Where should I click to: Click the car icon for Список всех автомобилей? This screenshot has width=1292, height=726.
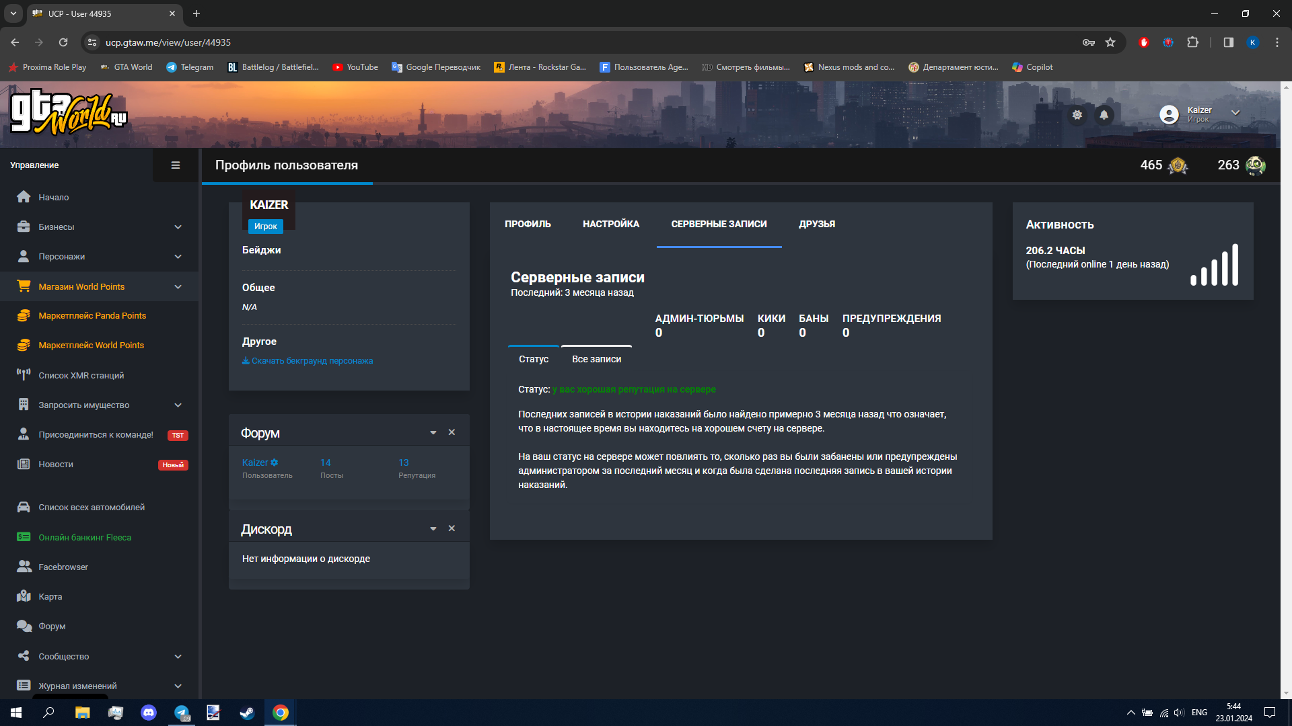(24, 507)
